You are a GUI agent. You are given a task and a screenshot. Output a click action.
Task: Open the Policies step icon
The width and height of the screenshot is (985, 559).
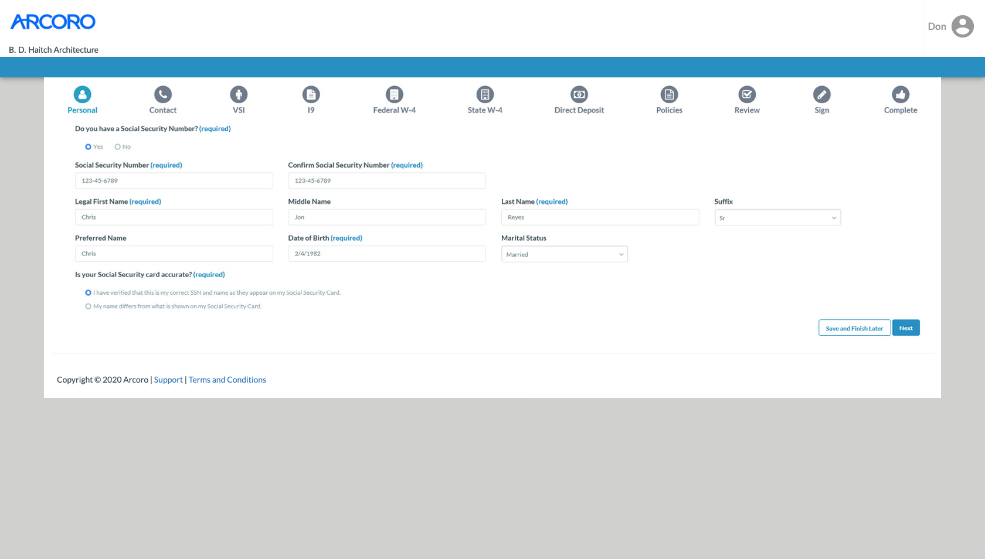pyautogui.click(x=669, y=94)
